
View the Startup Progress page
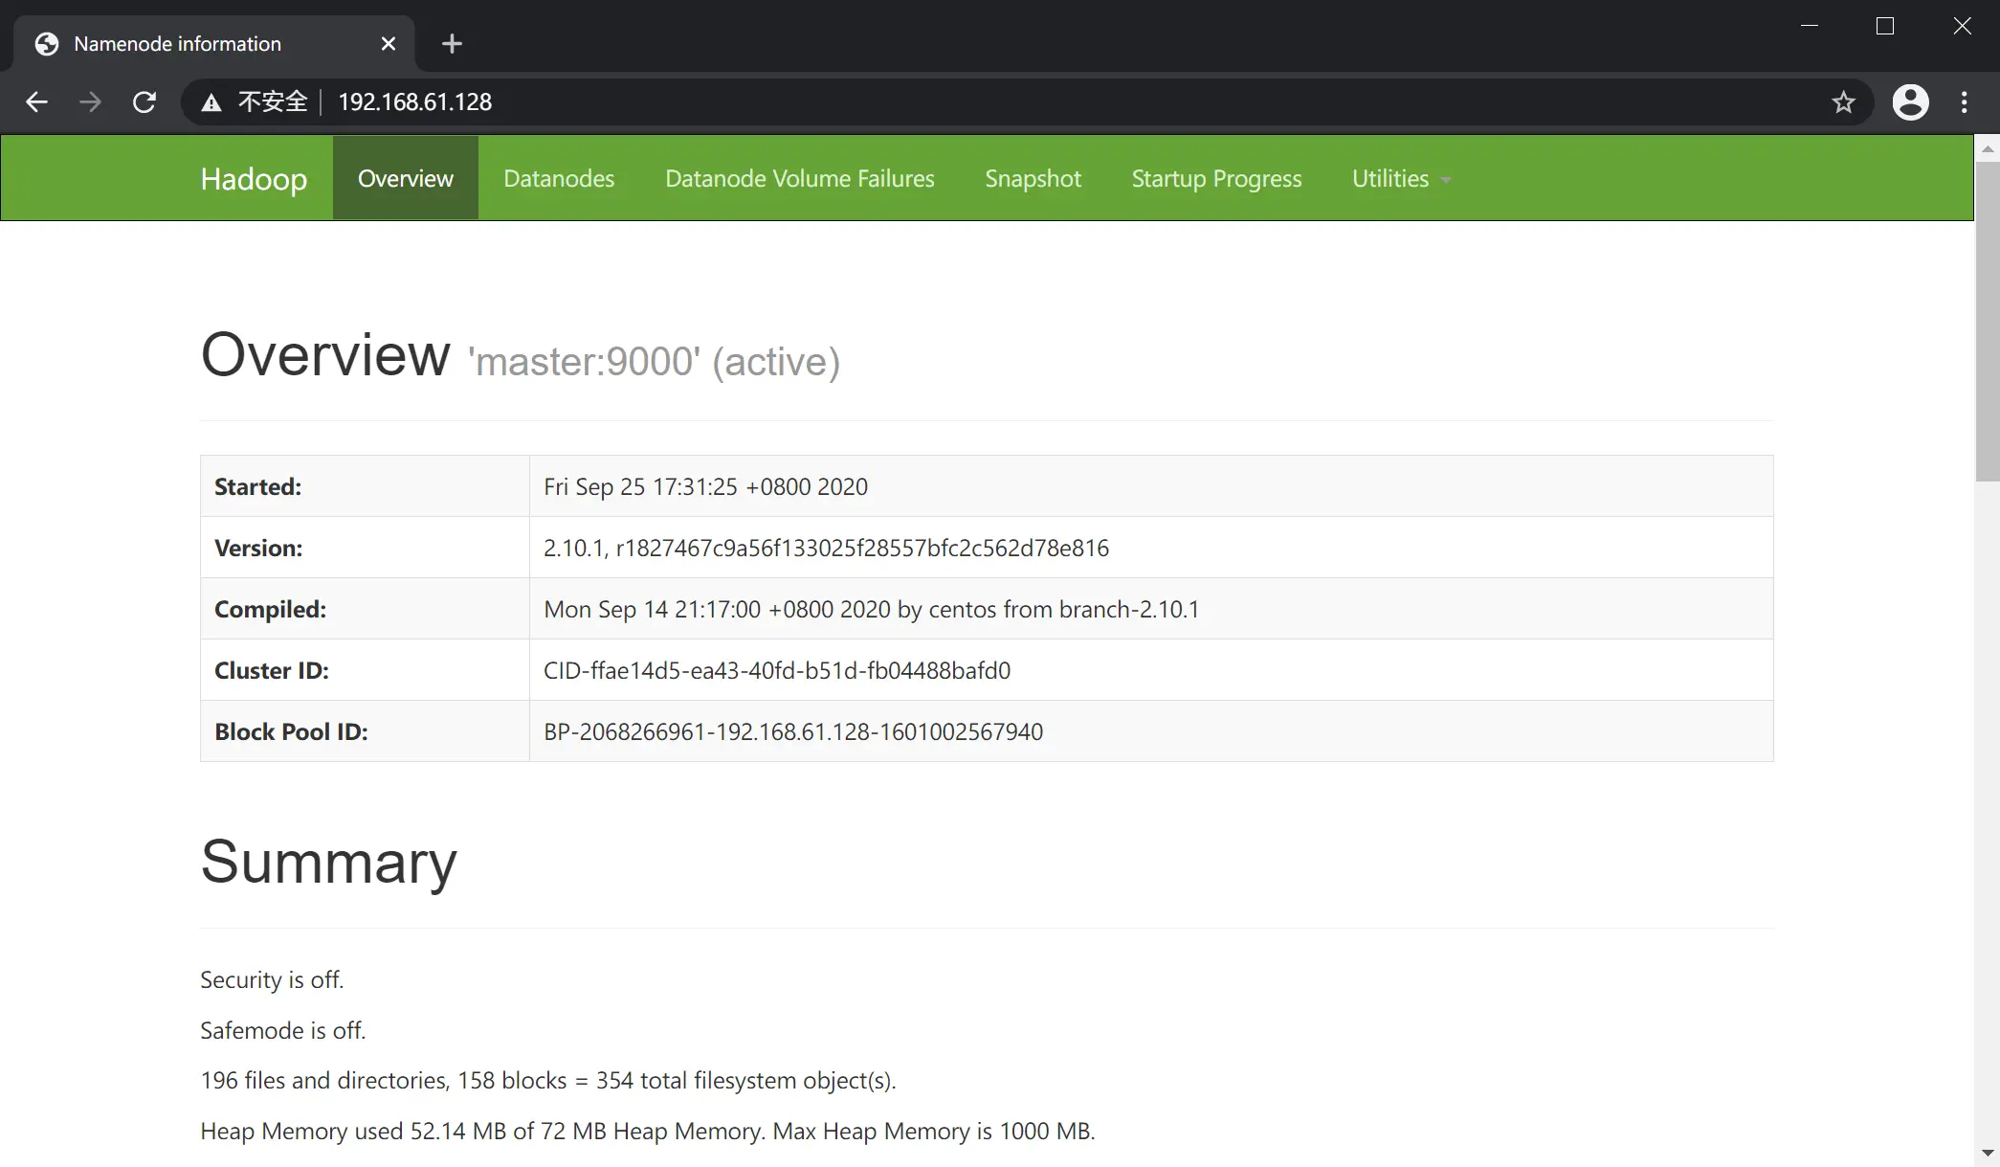pos(1216,178)
